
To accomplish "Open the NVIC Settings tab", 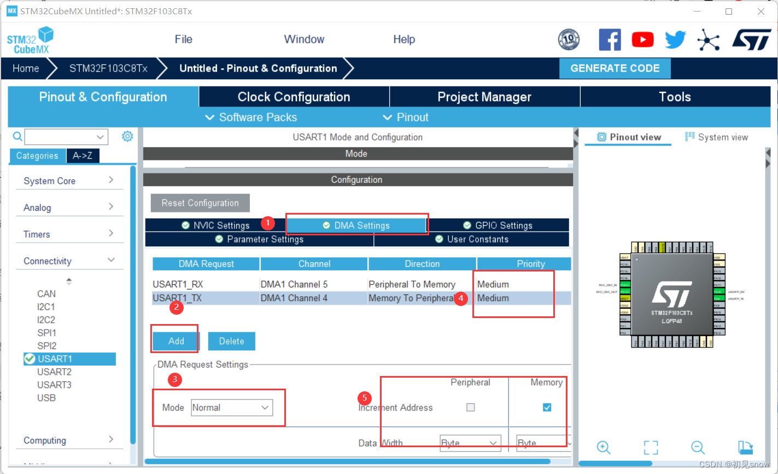I will pyautogui.click(x=215, y=226).
